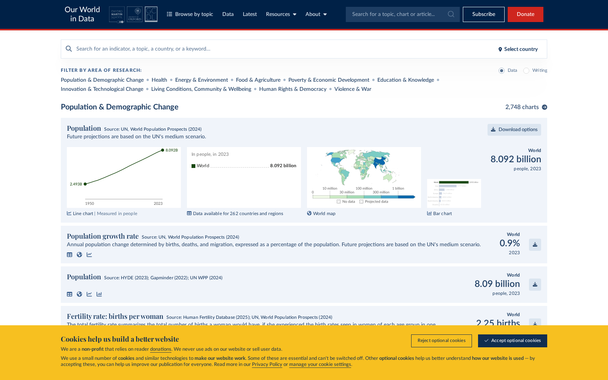Screen dimensions: 608x380
Task: Open the population line chart thumbnail
Action: [124, 177]
